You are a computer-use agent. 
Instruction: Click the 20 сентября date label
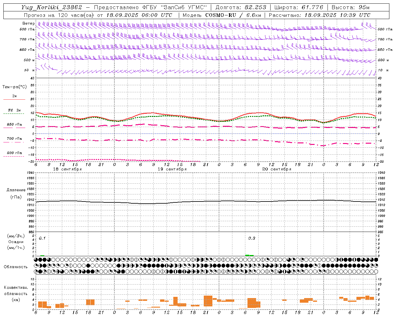(x=277, y=169)
